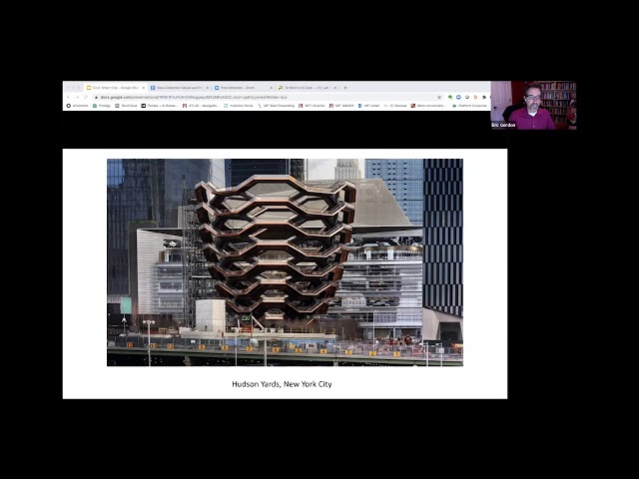This screenshot has width=639, height=479.
Task: Click the red-outlined extension icon in the toolbar
Action: [475, 98]
